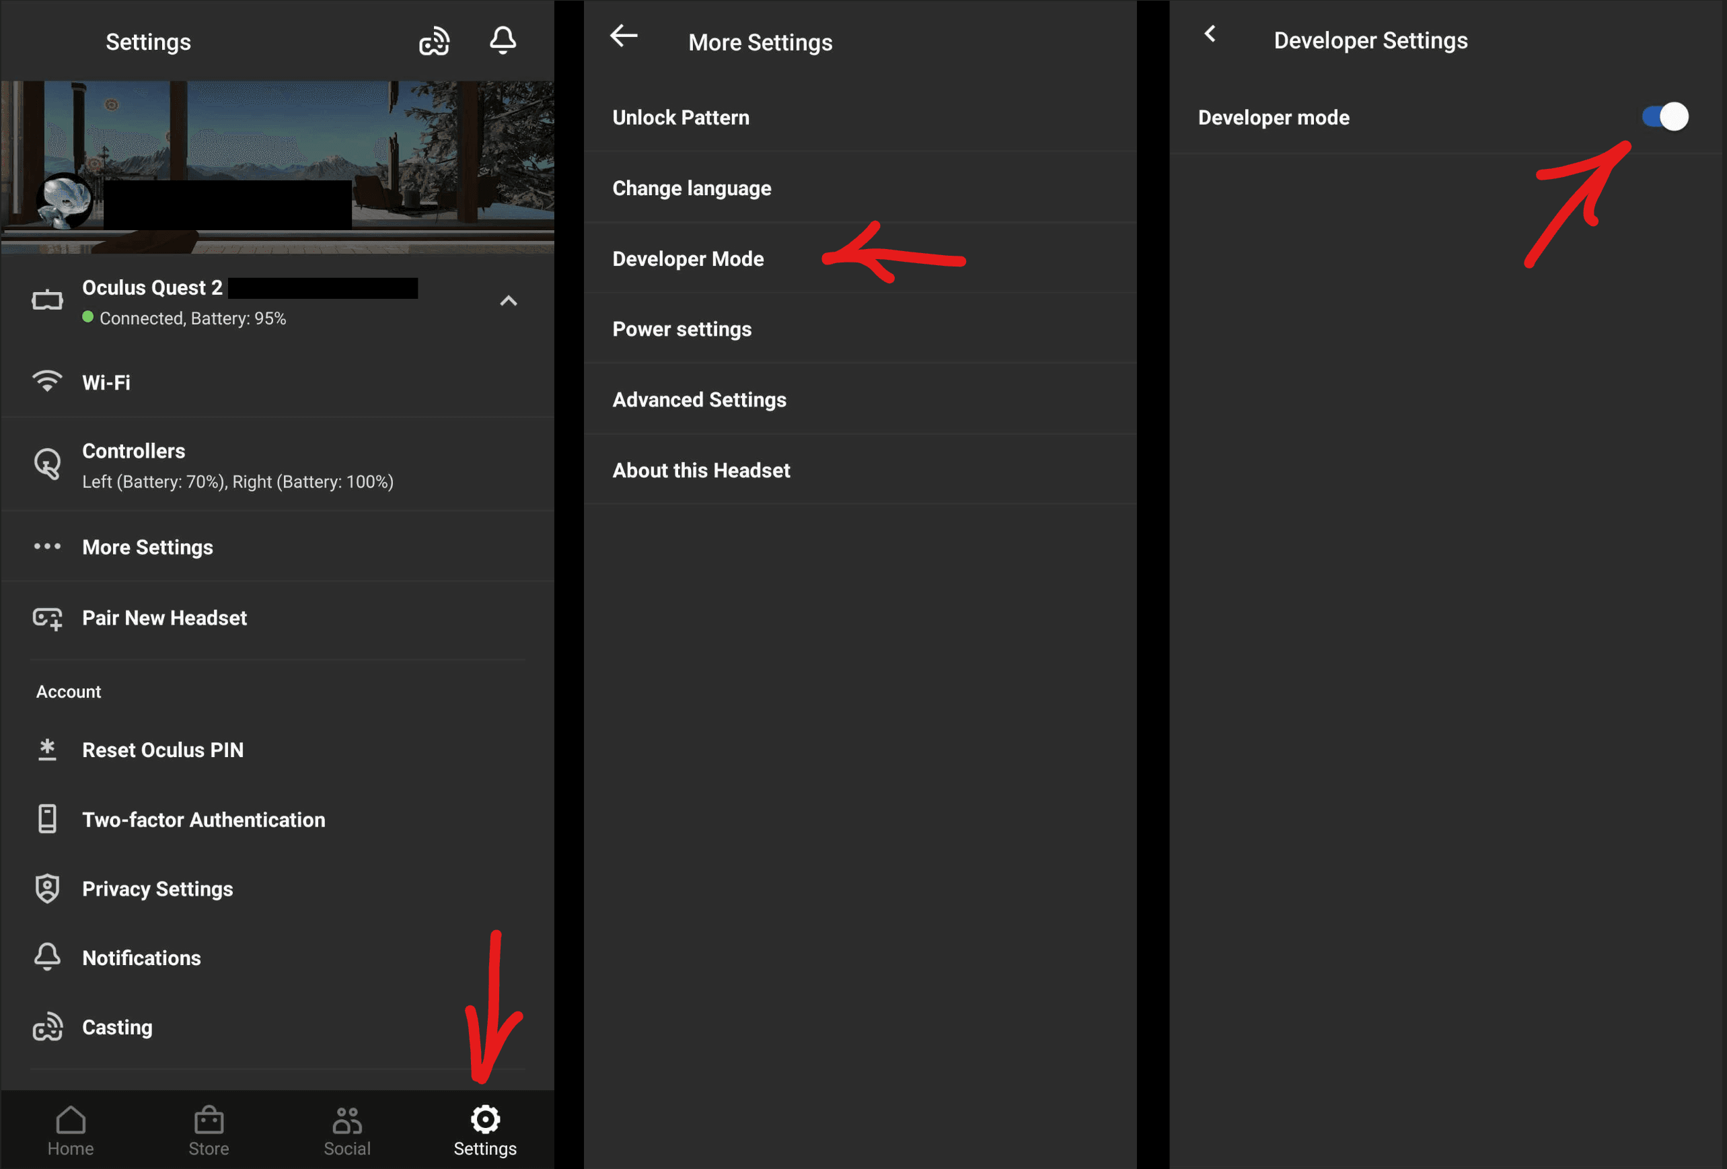Tap the Reset Oculus PIN asterisk icon

click(x=48, y=750)
